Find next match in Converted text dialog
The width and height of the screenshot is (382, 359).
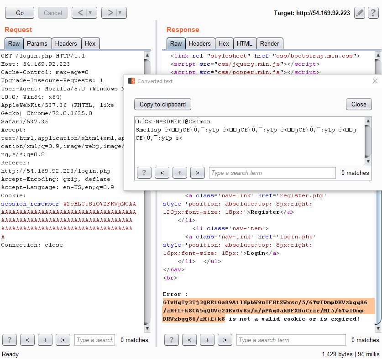click(x=198, y=173)
